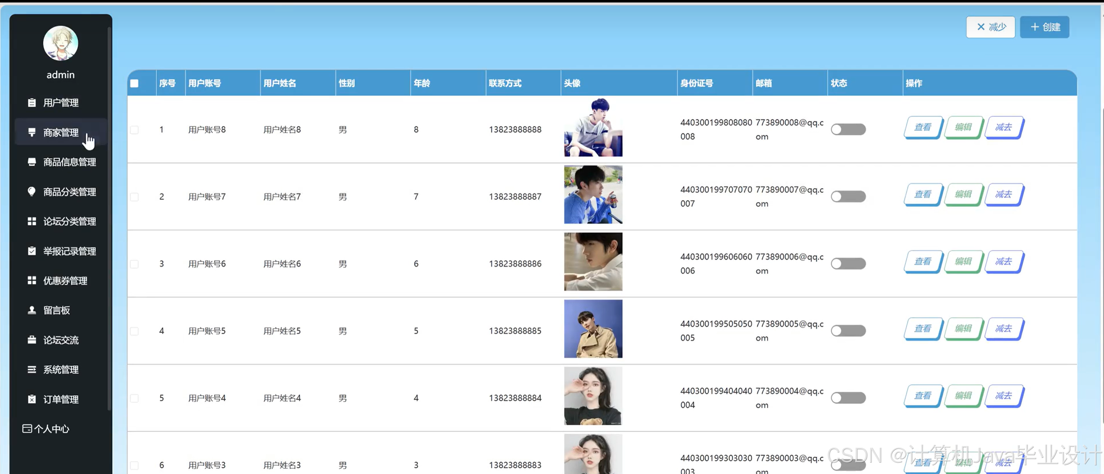
Task: Toggle the select-all checkbox in table header
Action: tap(135, 83)
